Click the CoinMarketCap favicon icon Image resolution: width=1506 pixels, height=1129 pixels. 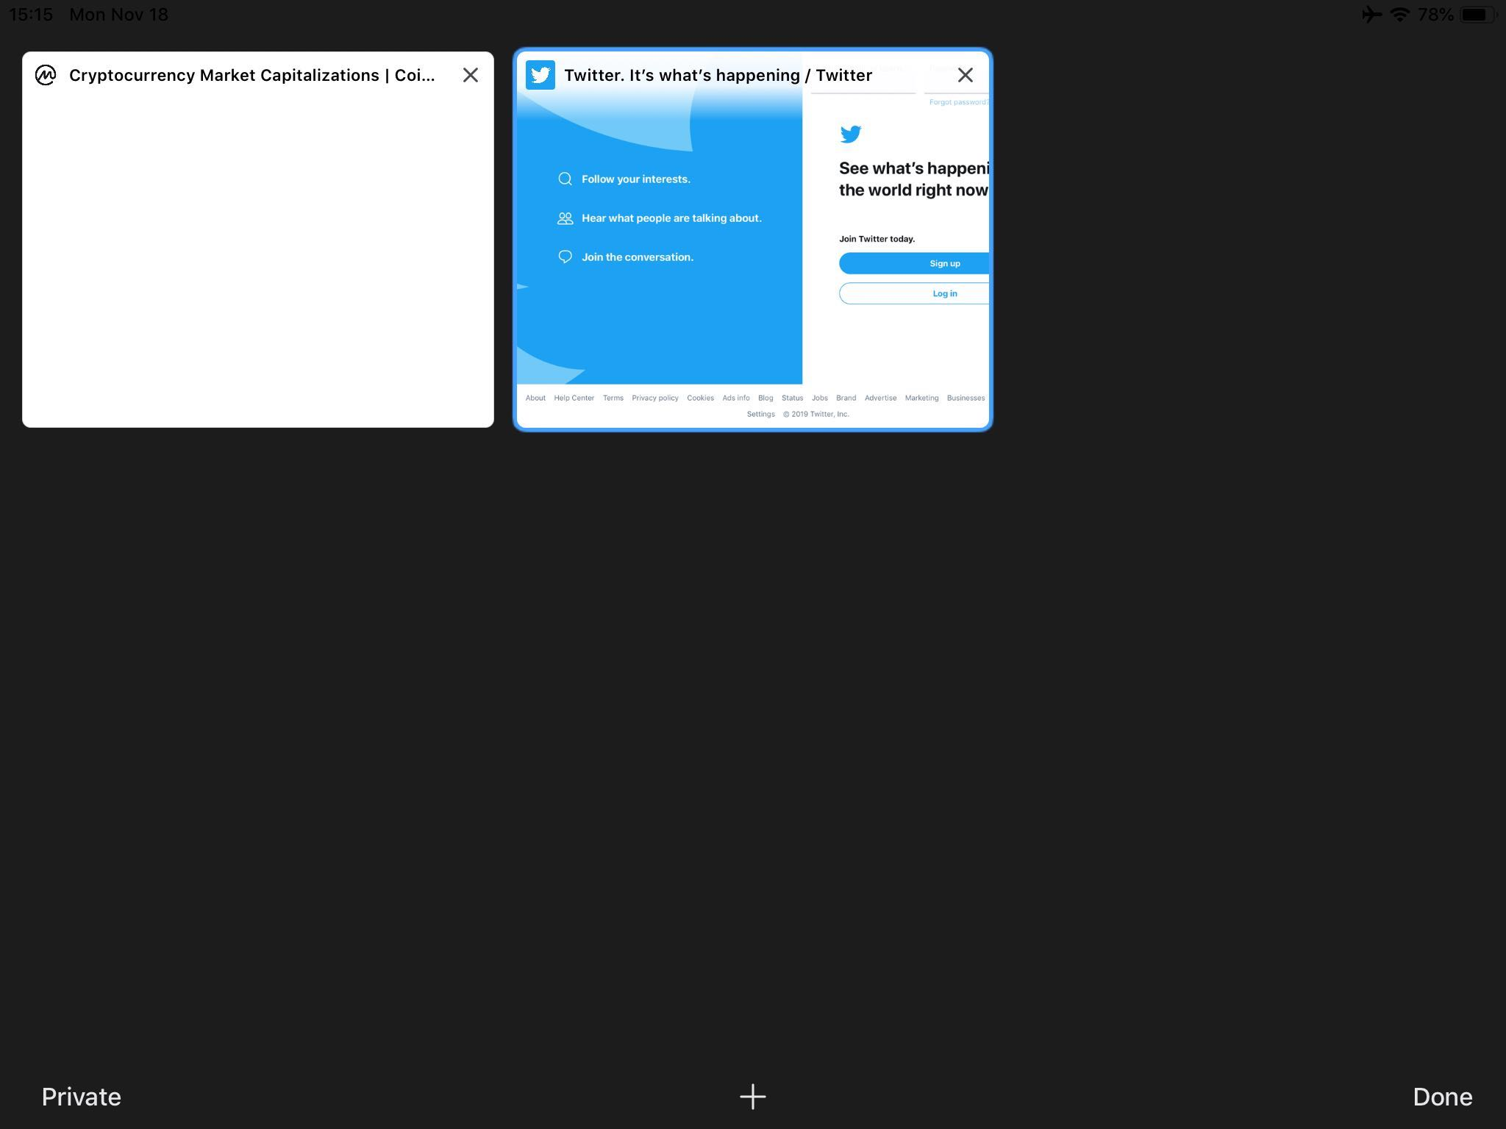click(46, 75)
